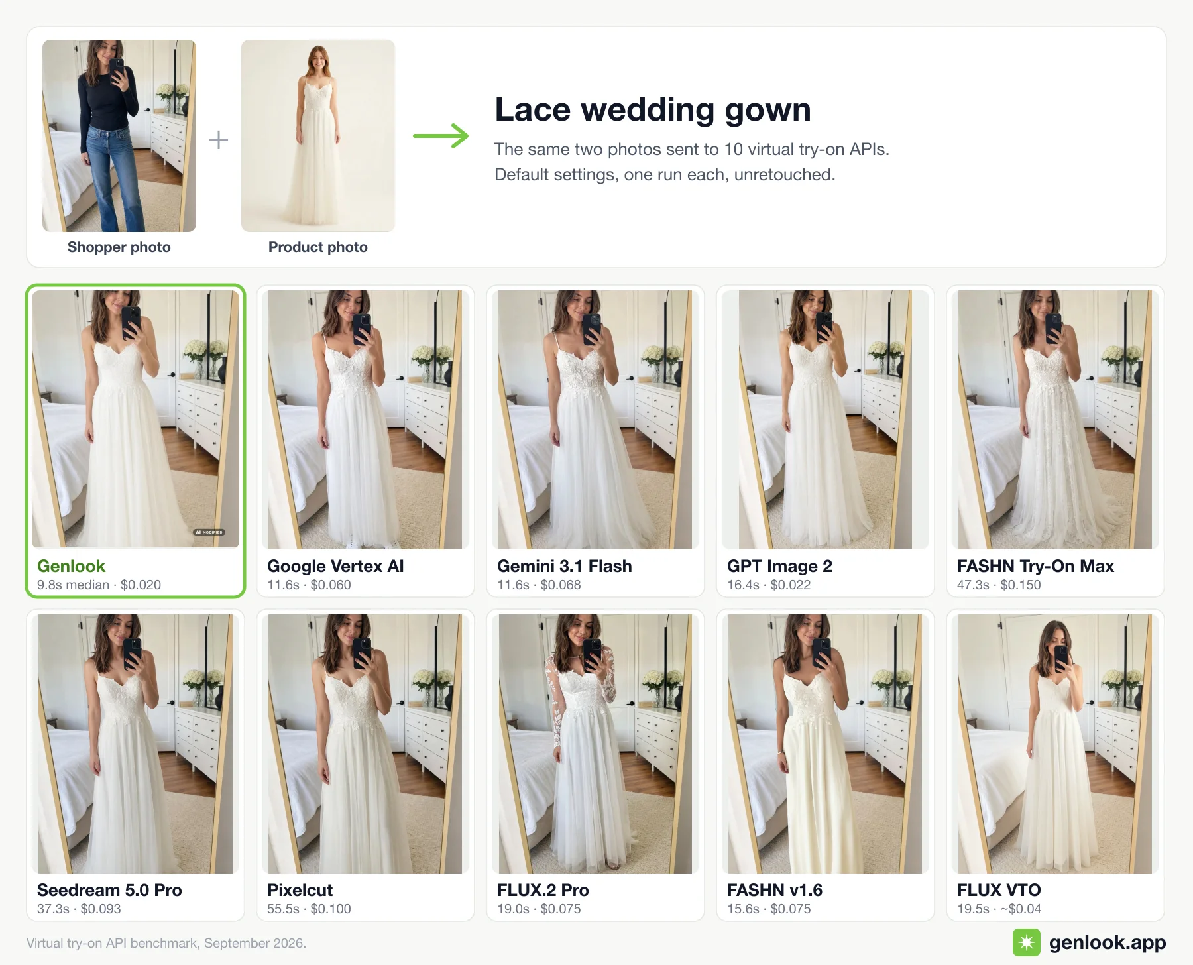1193x965 pixels.
Task: Click the "Seedream 5.0 Pro" label
Action: click(109, 890)
